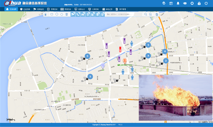Click the red handheld radio marker
The width and height of the screenshot is (213, 127).
click(x=120, y=49)
